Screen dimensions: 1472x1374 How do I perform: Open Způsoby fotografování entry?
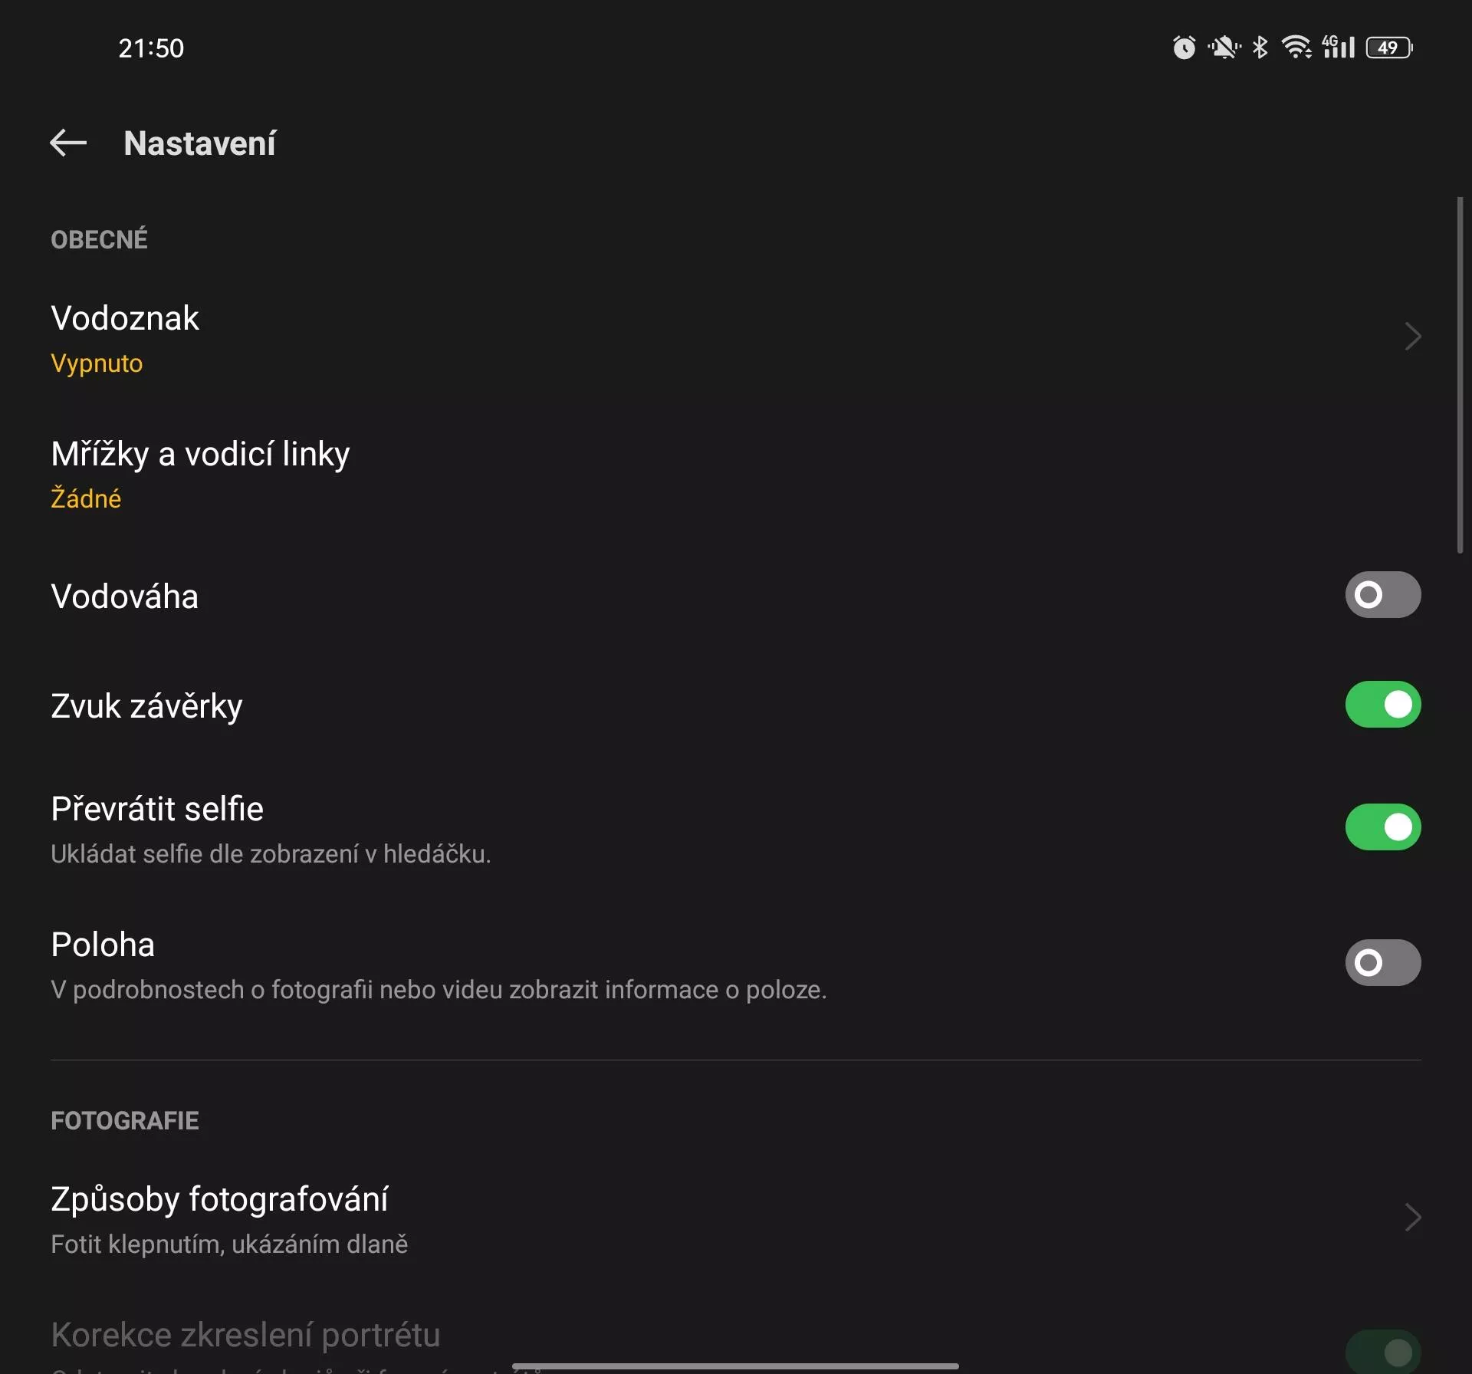736,1219
